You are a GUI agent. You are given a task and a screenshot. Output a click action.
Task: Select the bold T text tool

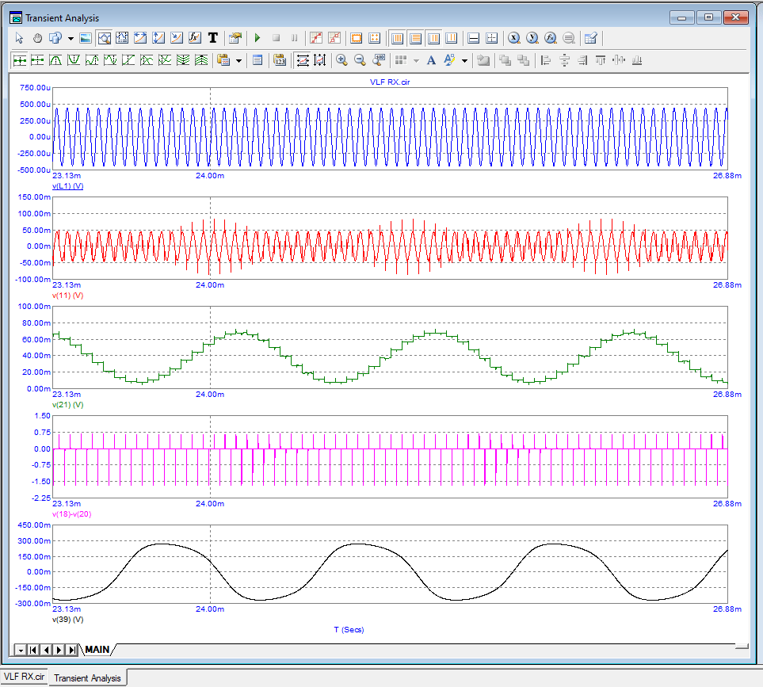(212, 38)
